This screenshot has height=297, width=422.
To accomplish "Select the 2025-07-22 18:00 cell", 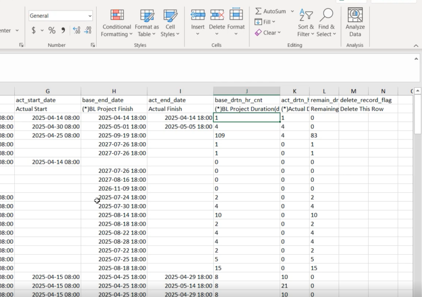I will (114, 250).
